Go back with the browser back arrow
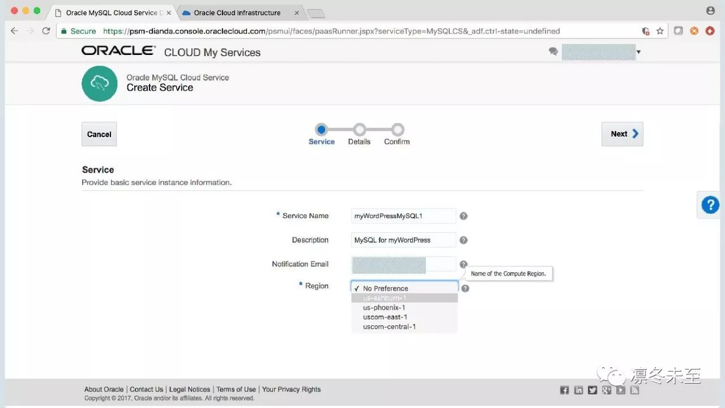The image size is (725, 408). coord(15,31)
